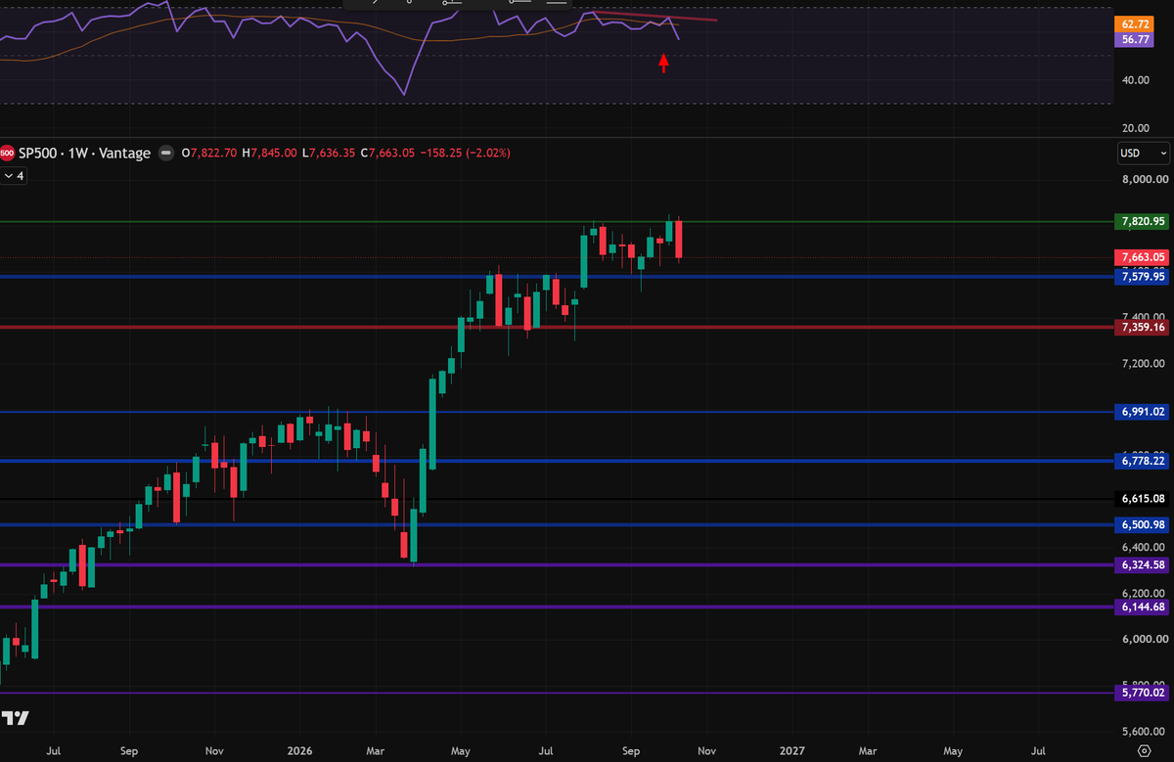Open the USD currency dropdown

(x=1144, y=154)
